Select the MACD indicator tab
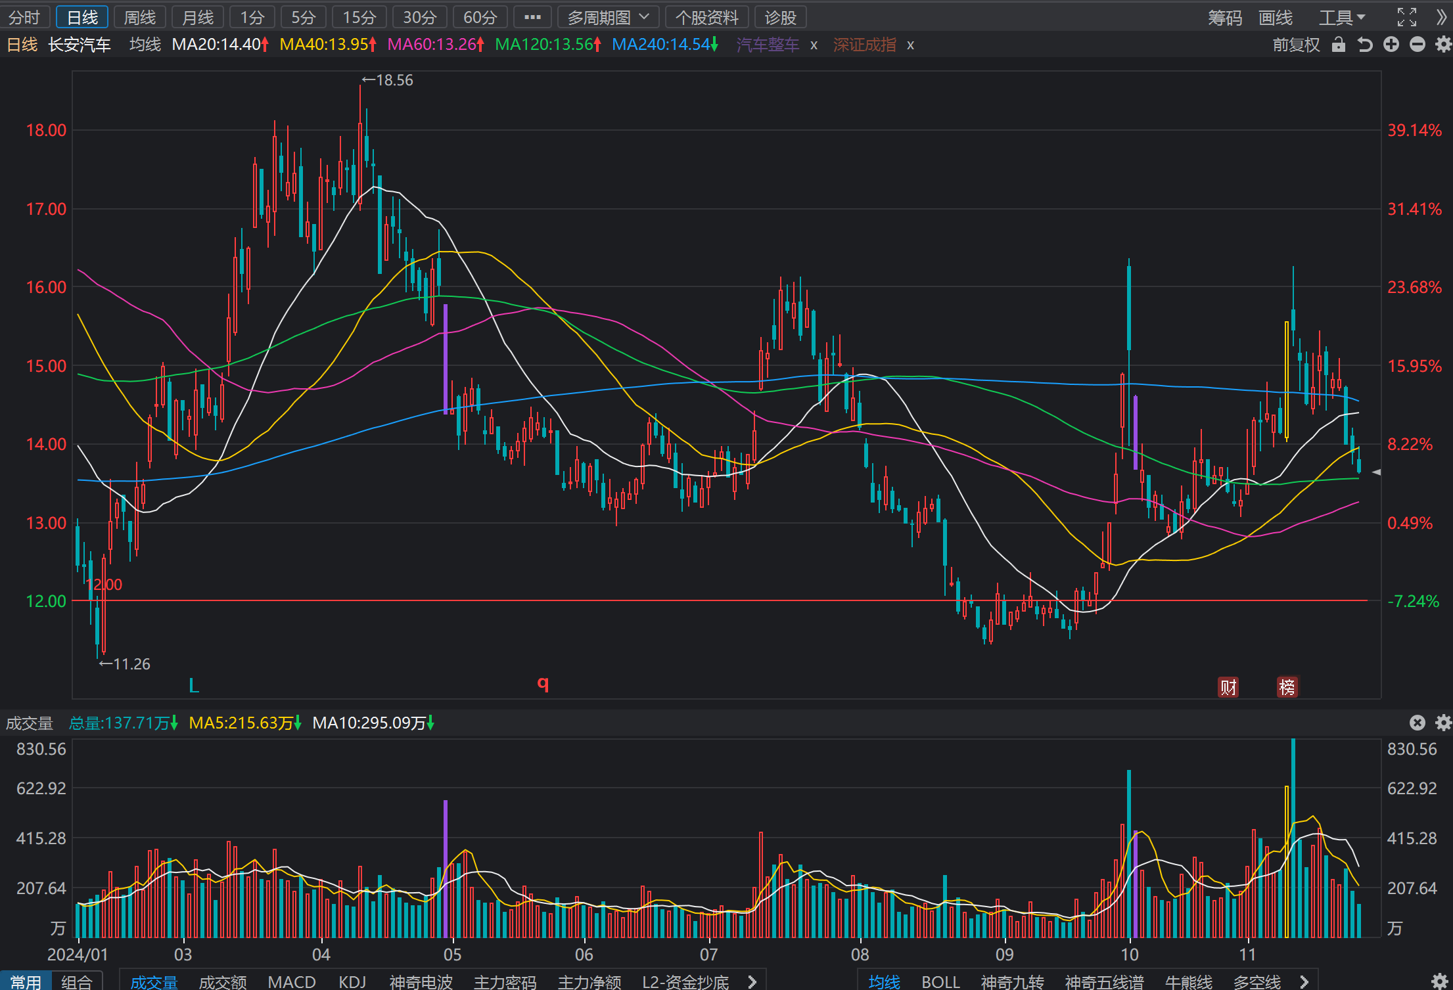This screenshot has width=1453, height=990. (292, 982)
